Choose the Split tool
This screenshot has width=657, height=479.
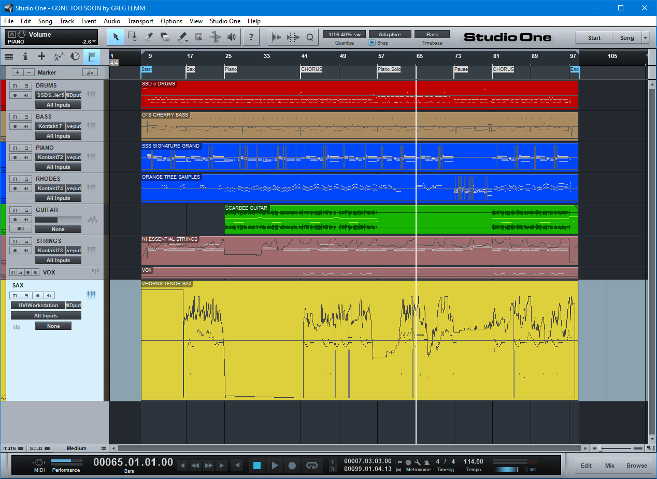pyautogui.click(x=149, y=37)
